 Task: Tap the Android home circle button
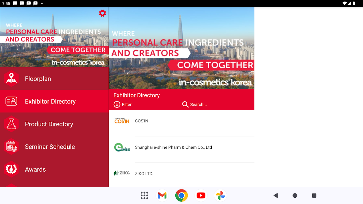pos(295,195)
